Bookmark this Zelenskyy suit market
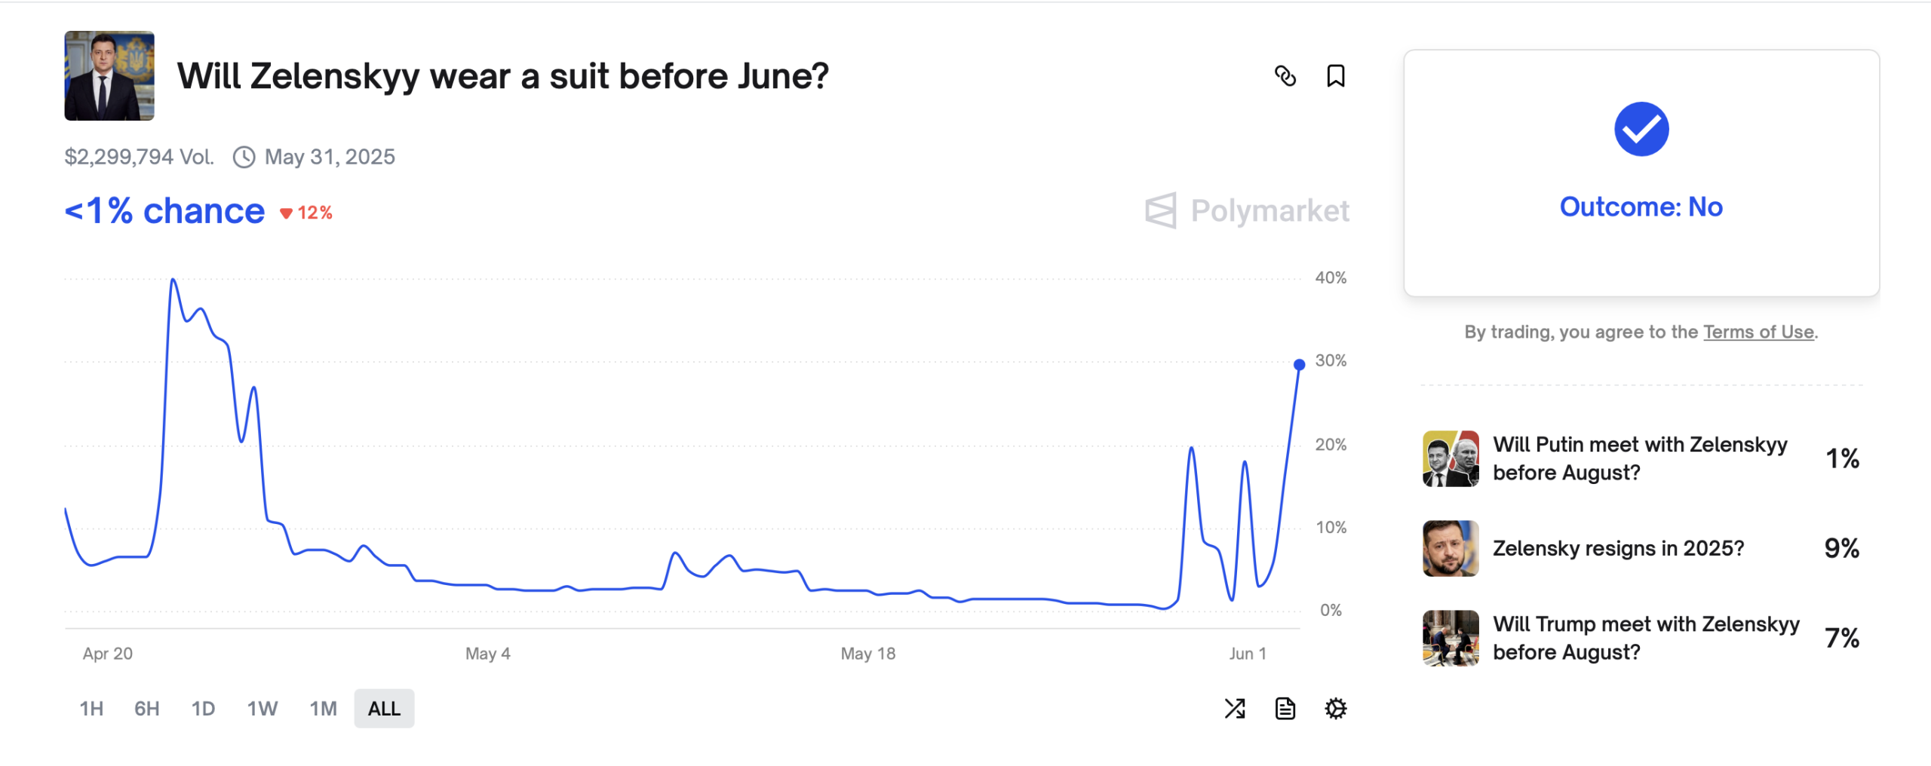 (1335, 76)
